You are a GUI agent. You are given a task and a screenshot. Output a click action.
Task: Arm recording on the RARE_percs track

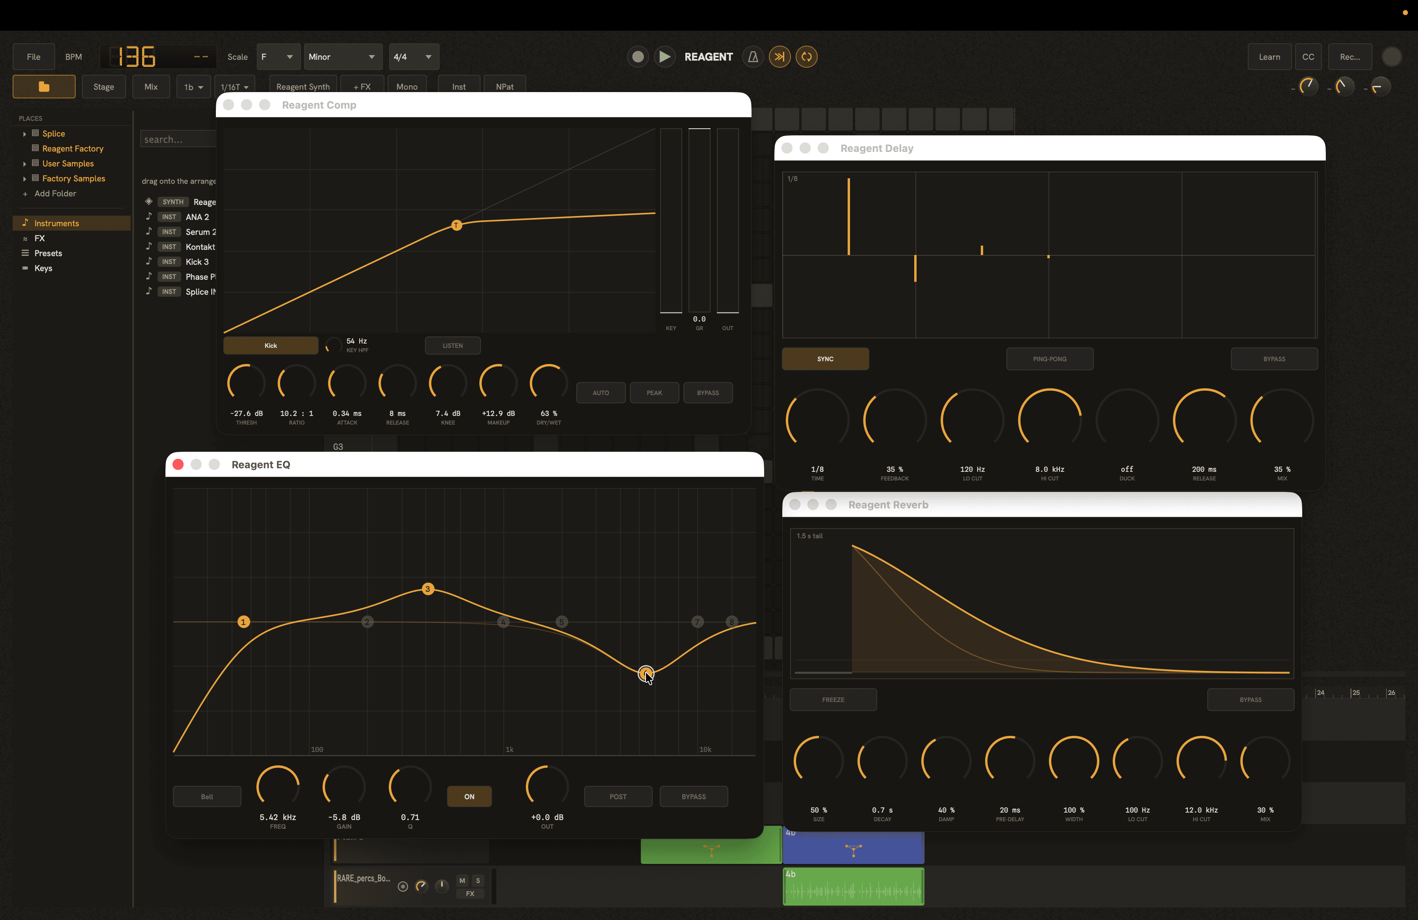tap(403, 887)
